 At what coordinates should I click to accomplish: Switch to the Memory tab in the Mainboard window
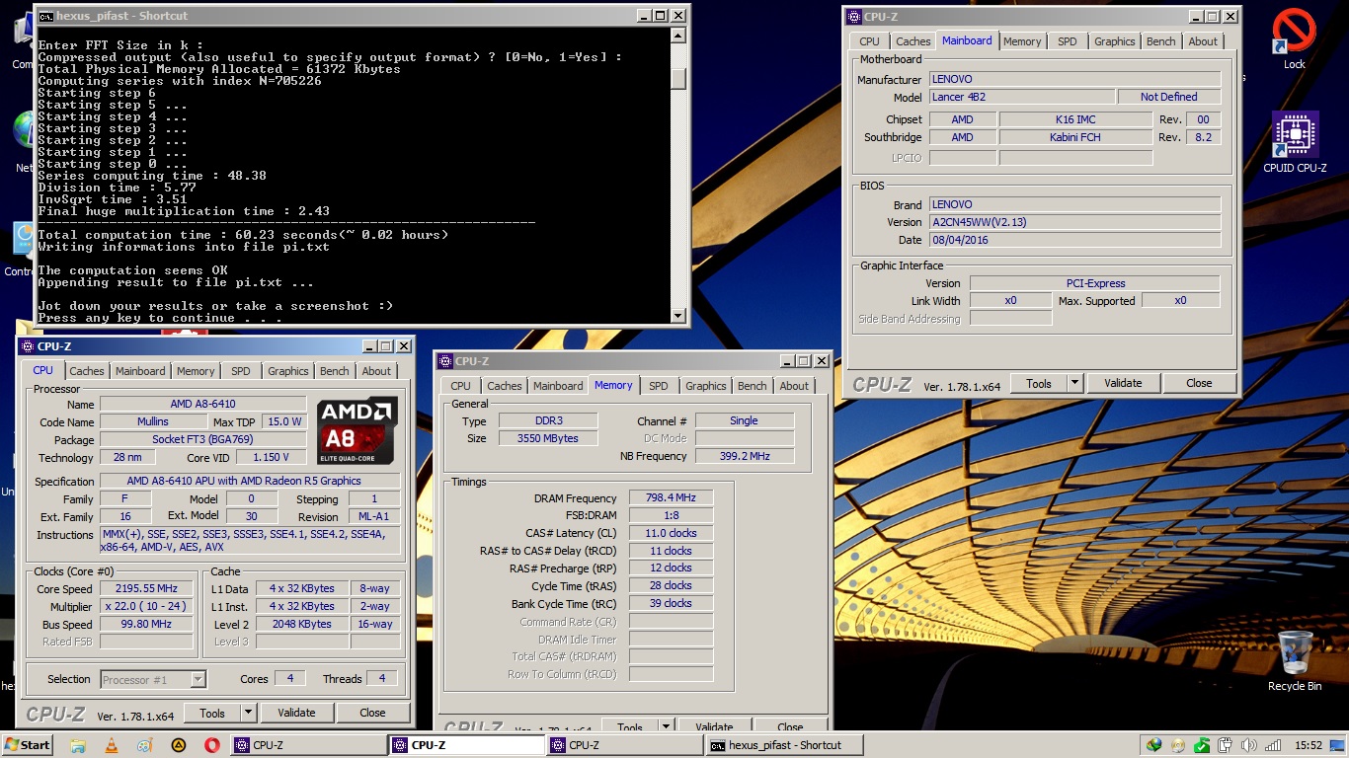[x=1021, y=41]
